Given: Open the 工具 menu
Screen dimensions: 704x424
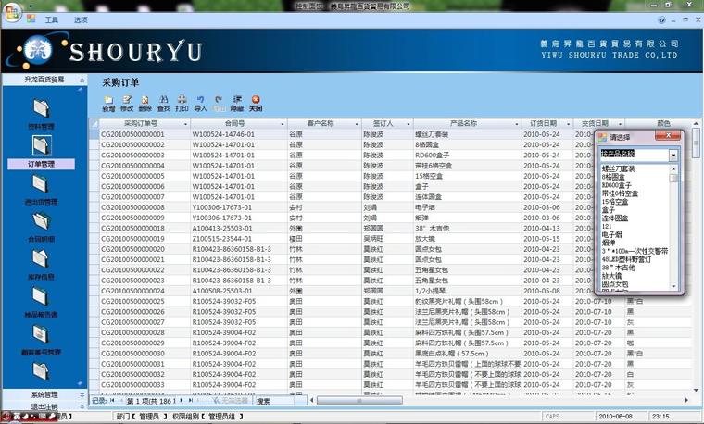Looking at the screenshot, I should pos(51,19).
